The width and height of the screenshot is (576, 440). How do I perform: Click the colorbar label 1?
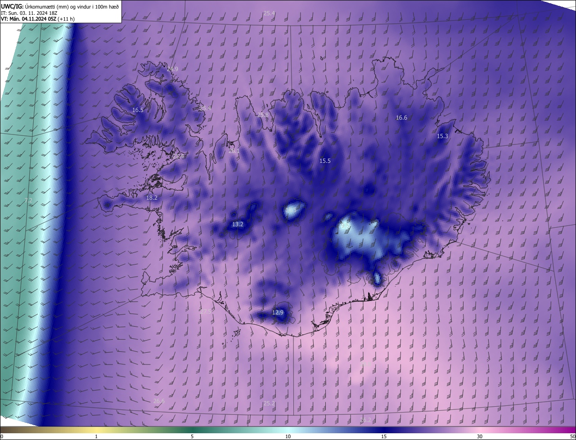tap(96, 437)
